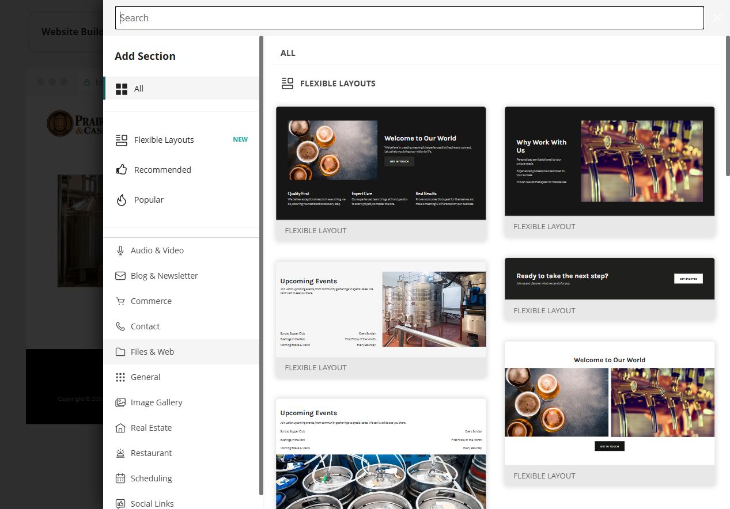Image resolution: width=730 pixels, height=509 pixels.
Task: Click the Add Section heading
Action: point(145,56)
